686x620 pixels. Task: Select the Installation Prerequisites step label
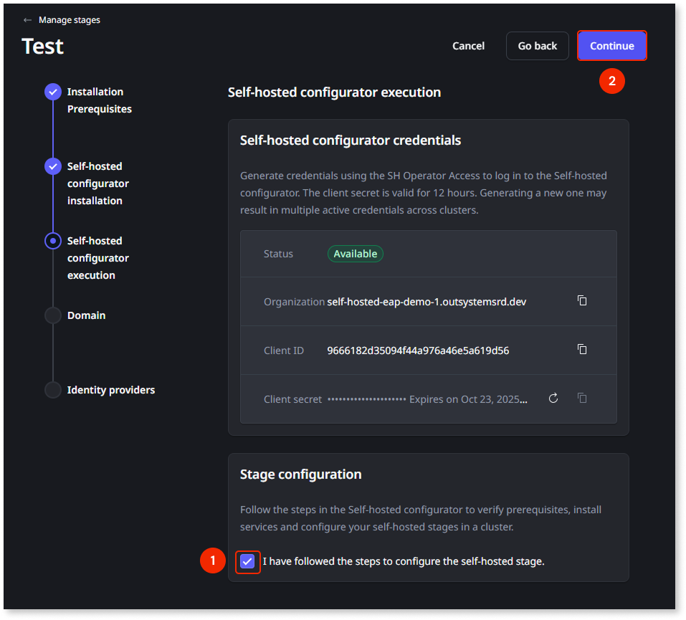click(100, 100)
